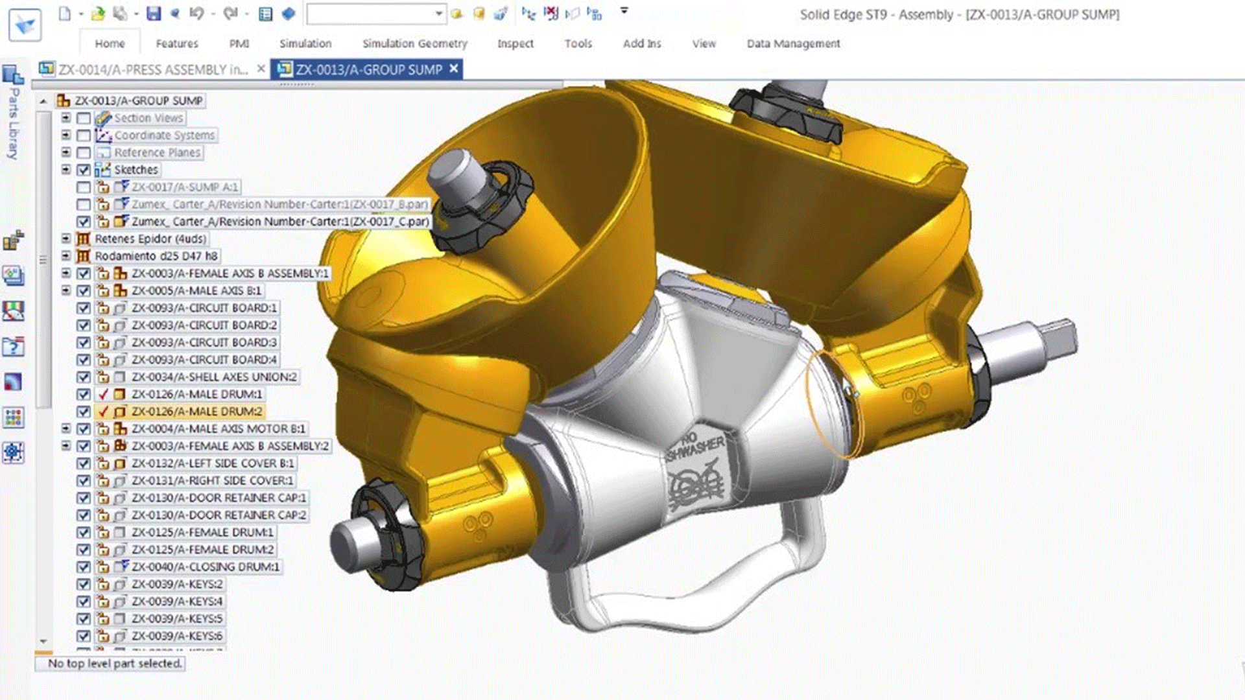Expand the Retenes Epidor (4uds) group

click(65, 239)
